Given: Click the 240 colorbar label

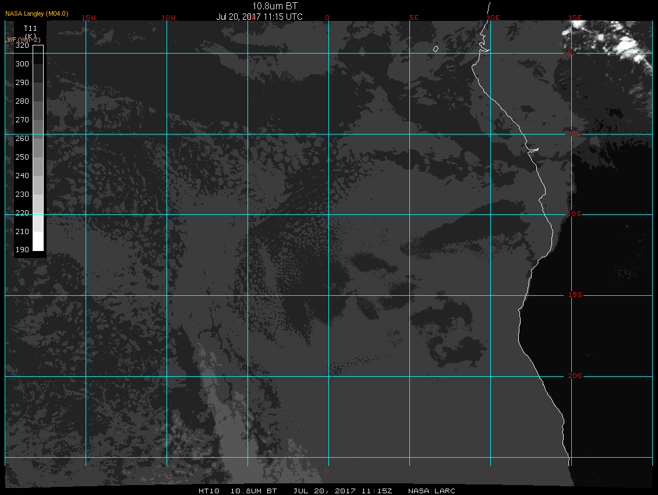Looking at the screenshot, I should (x=22, y=175).
